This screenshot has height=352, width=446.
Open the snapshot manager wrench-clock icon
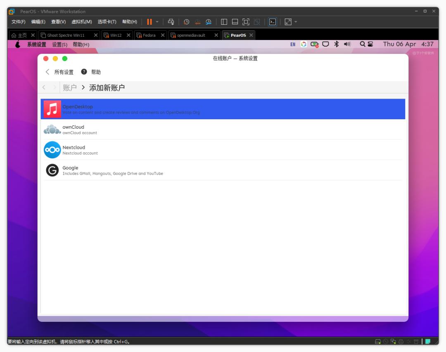[x=208, y=21]
